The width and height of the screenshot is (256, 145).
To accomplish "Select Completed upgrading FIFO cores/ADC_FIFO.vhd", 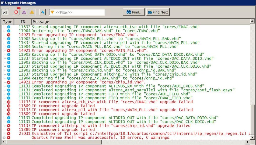I will pos(111,94).
